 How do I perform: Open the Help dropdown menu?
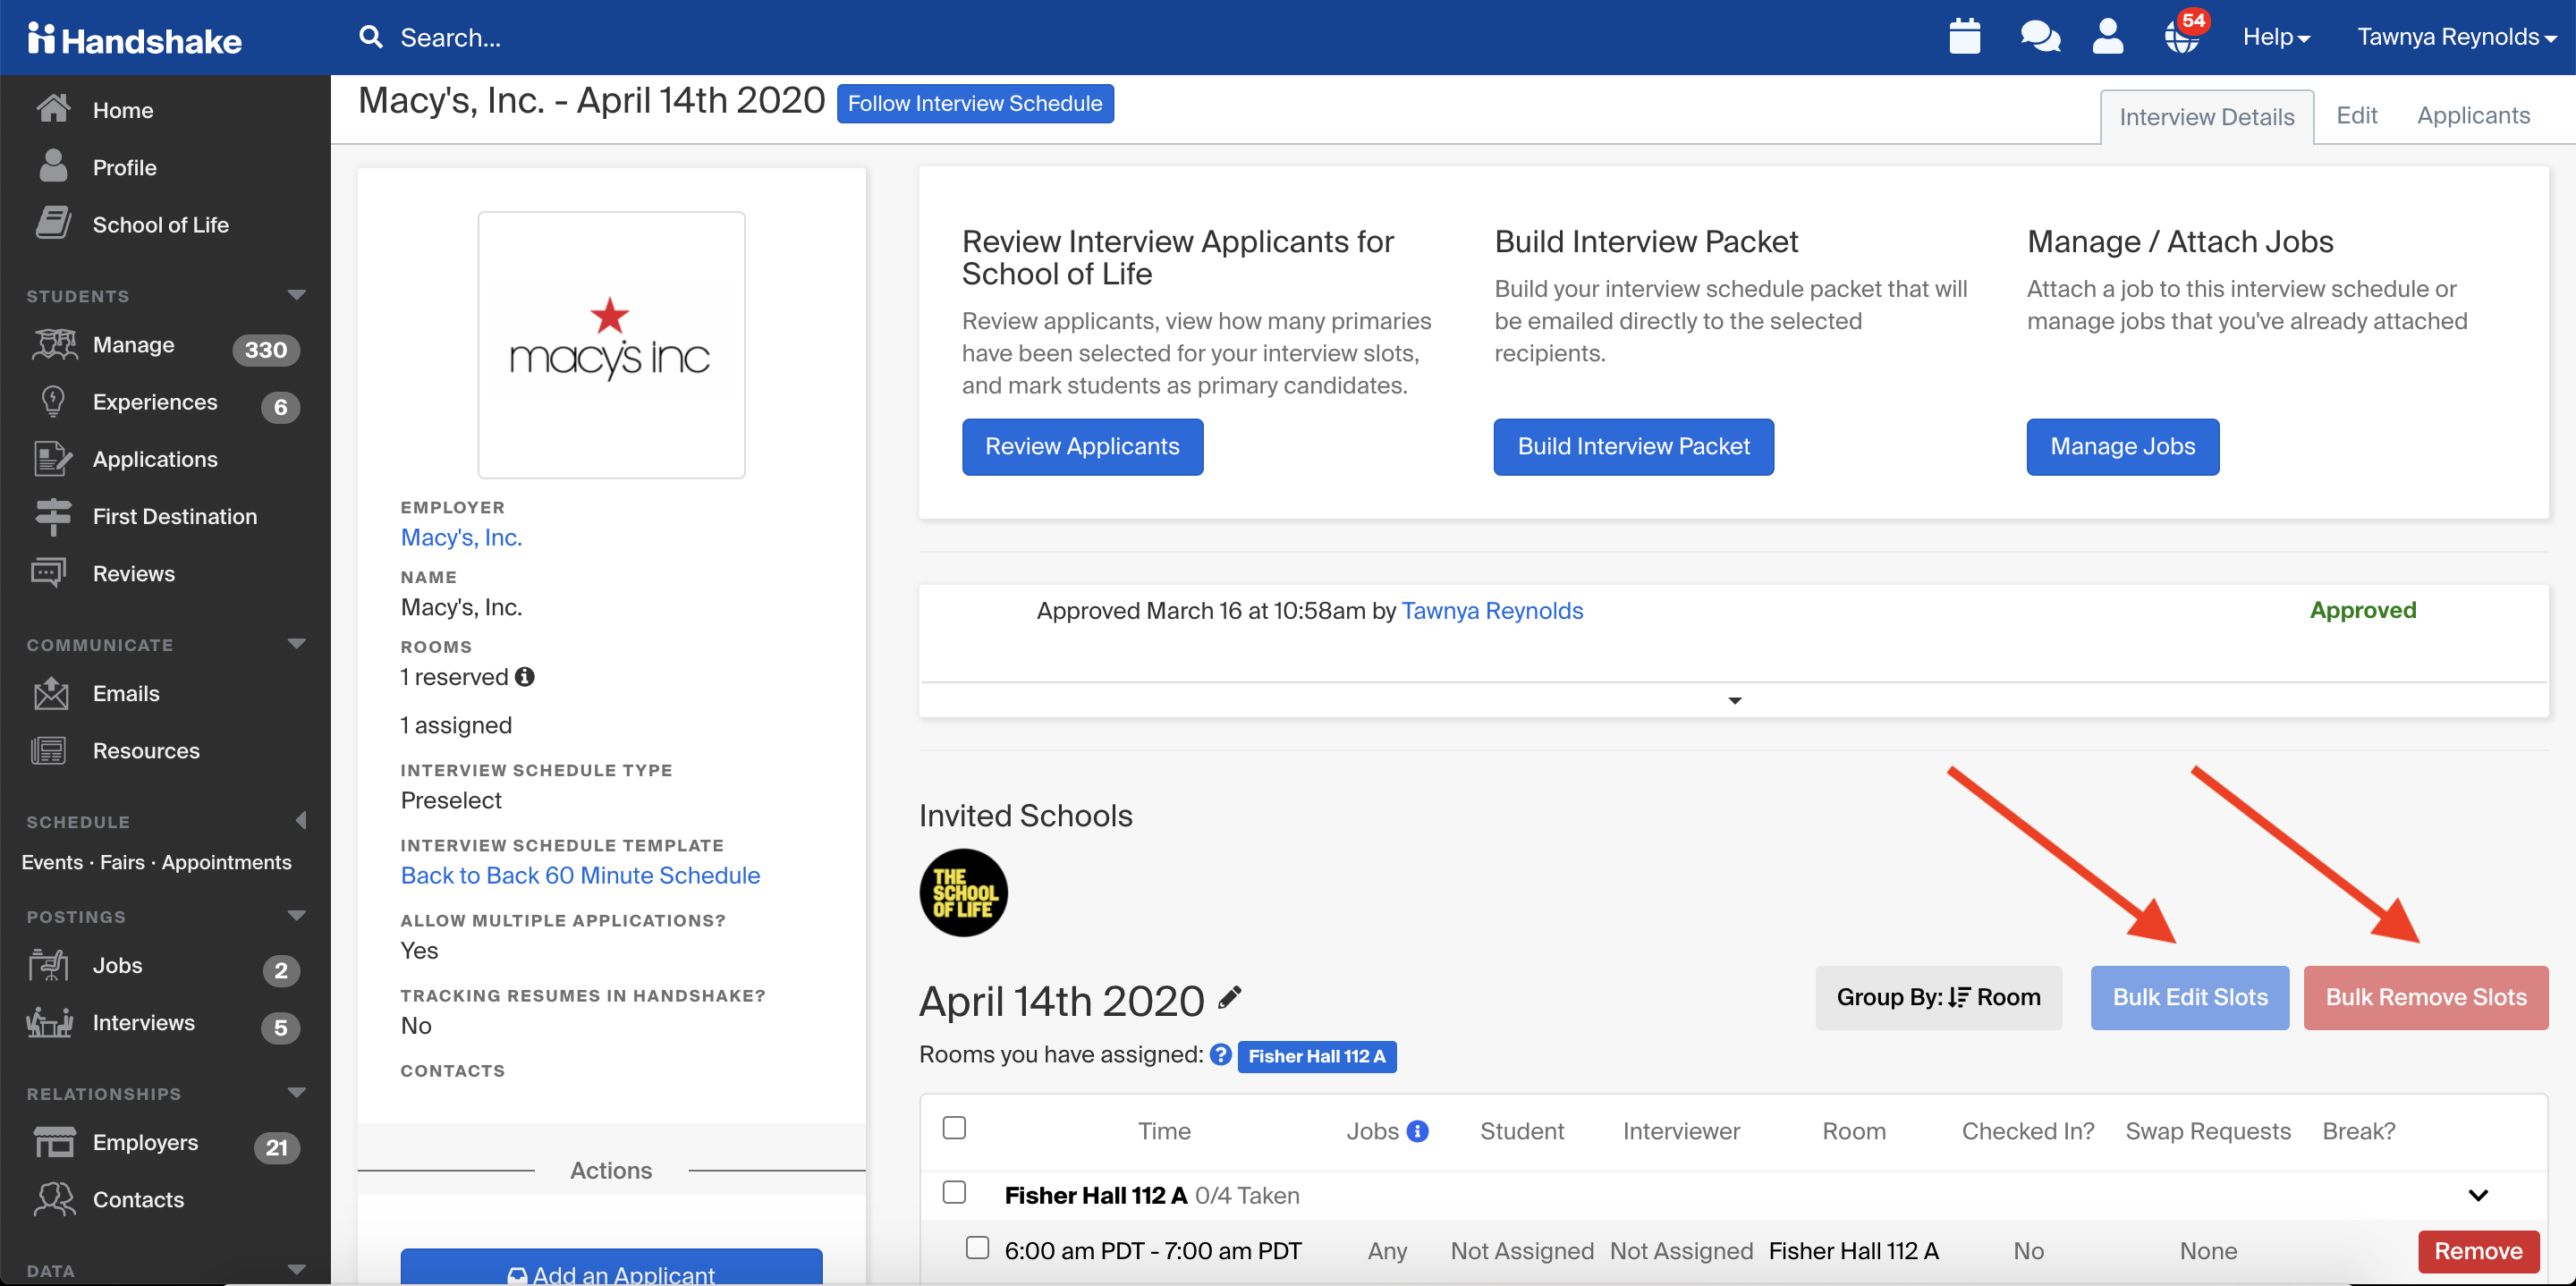coord(2276,37)
